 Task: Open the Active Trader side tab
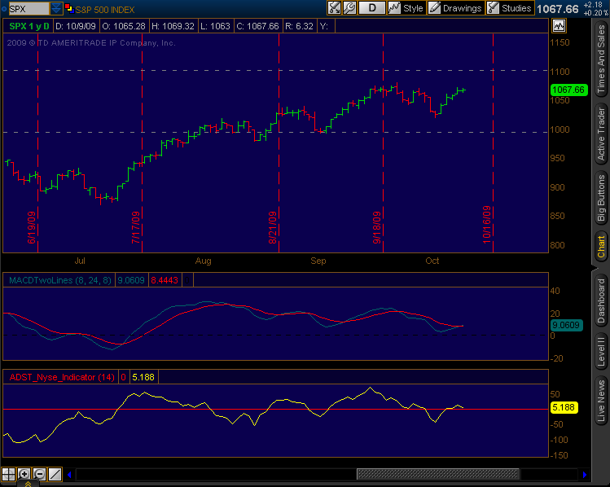coord(601,134)
